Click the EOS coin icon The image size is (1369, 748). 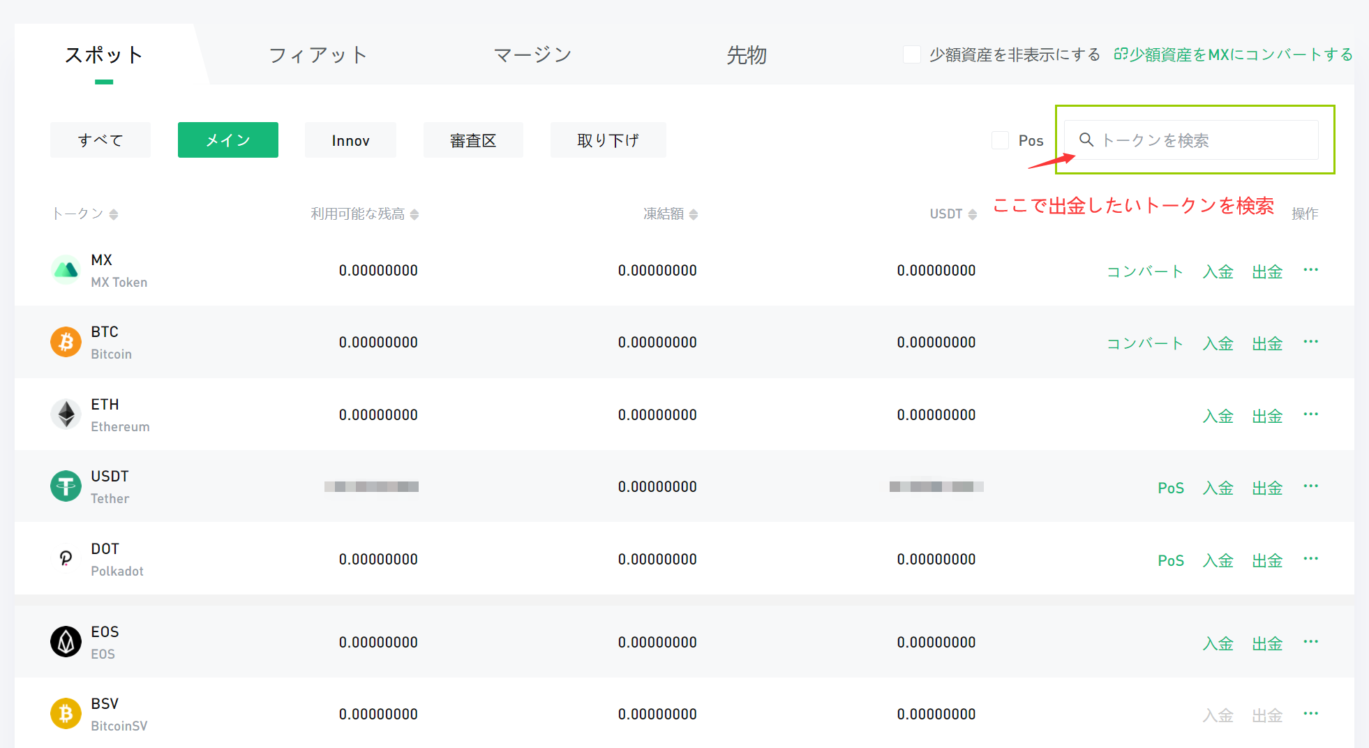tap(66, 642)
